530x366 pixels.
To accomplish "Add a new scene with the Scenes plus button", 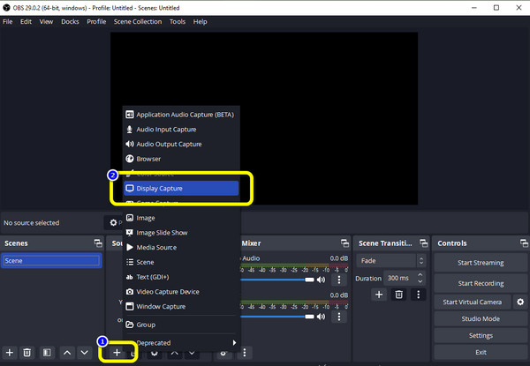I will [10, 353].
